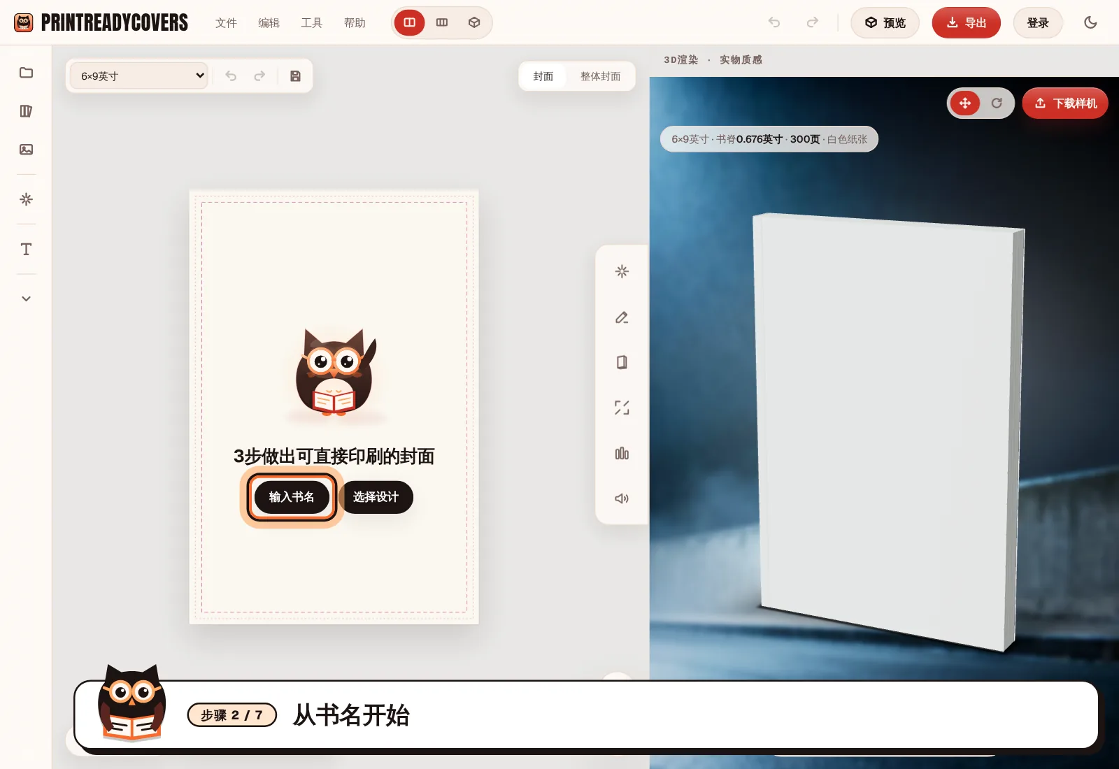
Task: Switch to the 整体封面 tab
Action: pyautogui.click(x=600, y=76)
